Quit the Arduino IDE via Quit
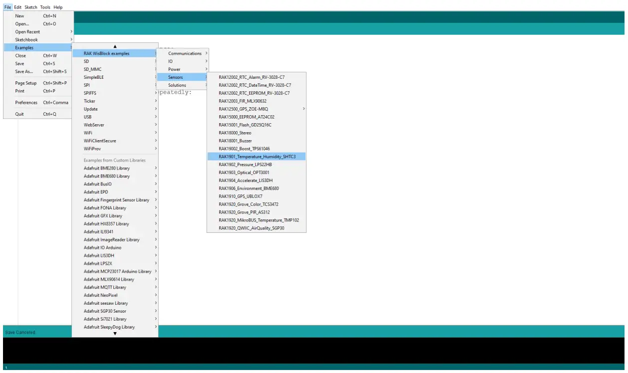 point(38,114)
